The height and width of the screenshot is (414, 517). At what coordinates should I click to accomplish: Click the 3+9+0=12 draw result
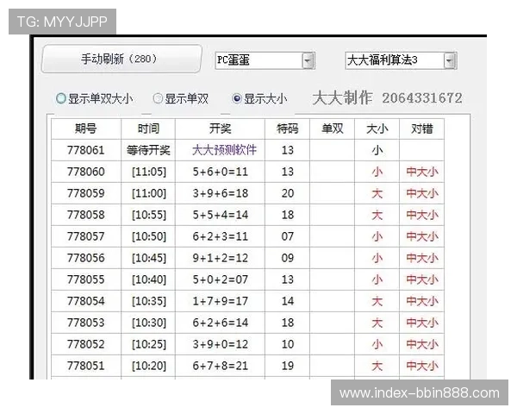tap(220, 344)
